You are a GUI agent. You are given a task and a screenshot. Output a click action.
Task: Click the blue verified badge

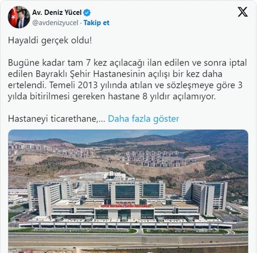pos(87,13)
